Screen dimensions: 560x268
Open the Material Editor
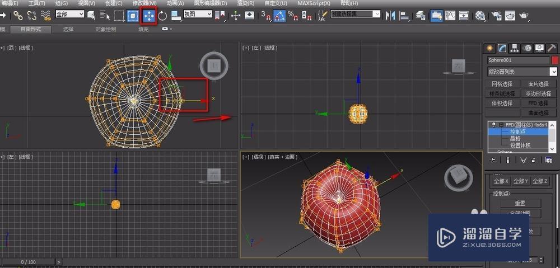(x=480, y=16)
